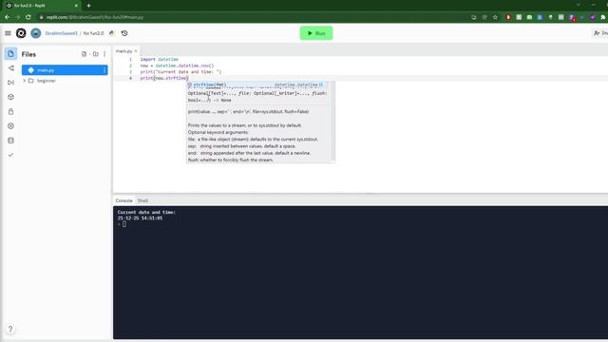This screenshot has width=608, height=342.
Task: Open the Help question mark icon
Action: point(10,329)
